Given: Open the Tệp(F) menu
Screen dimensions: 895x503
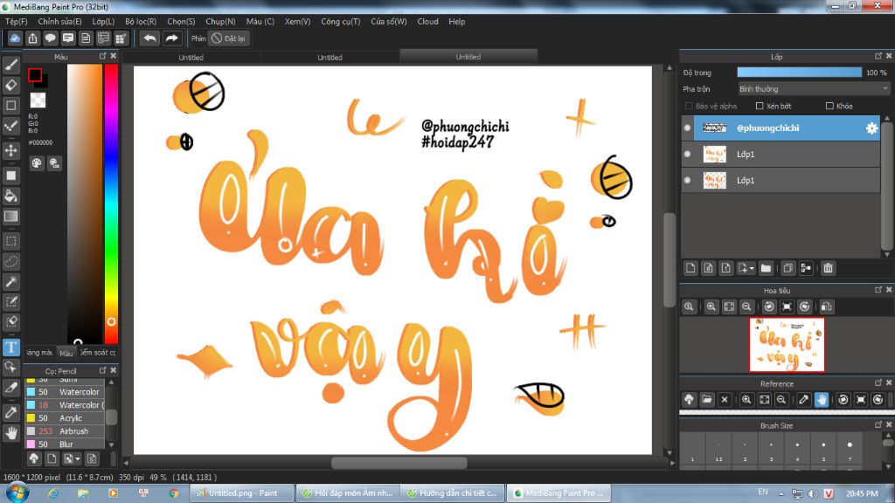Looking at the screenshot, I should click(17, 22).
